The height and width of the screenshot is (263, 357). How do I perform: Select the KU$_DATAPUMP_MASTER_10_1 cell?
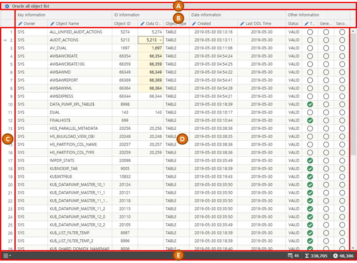pos(80,185)
